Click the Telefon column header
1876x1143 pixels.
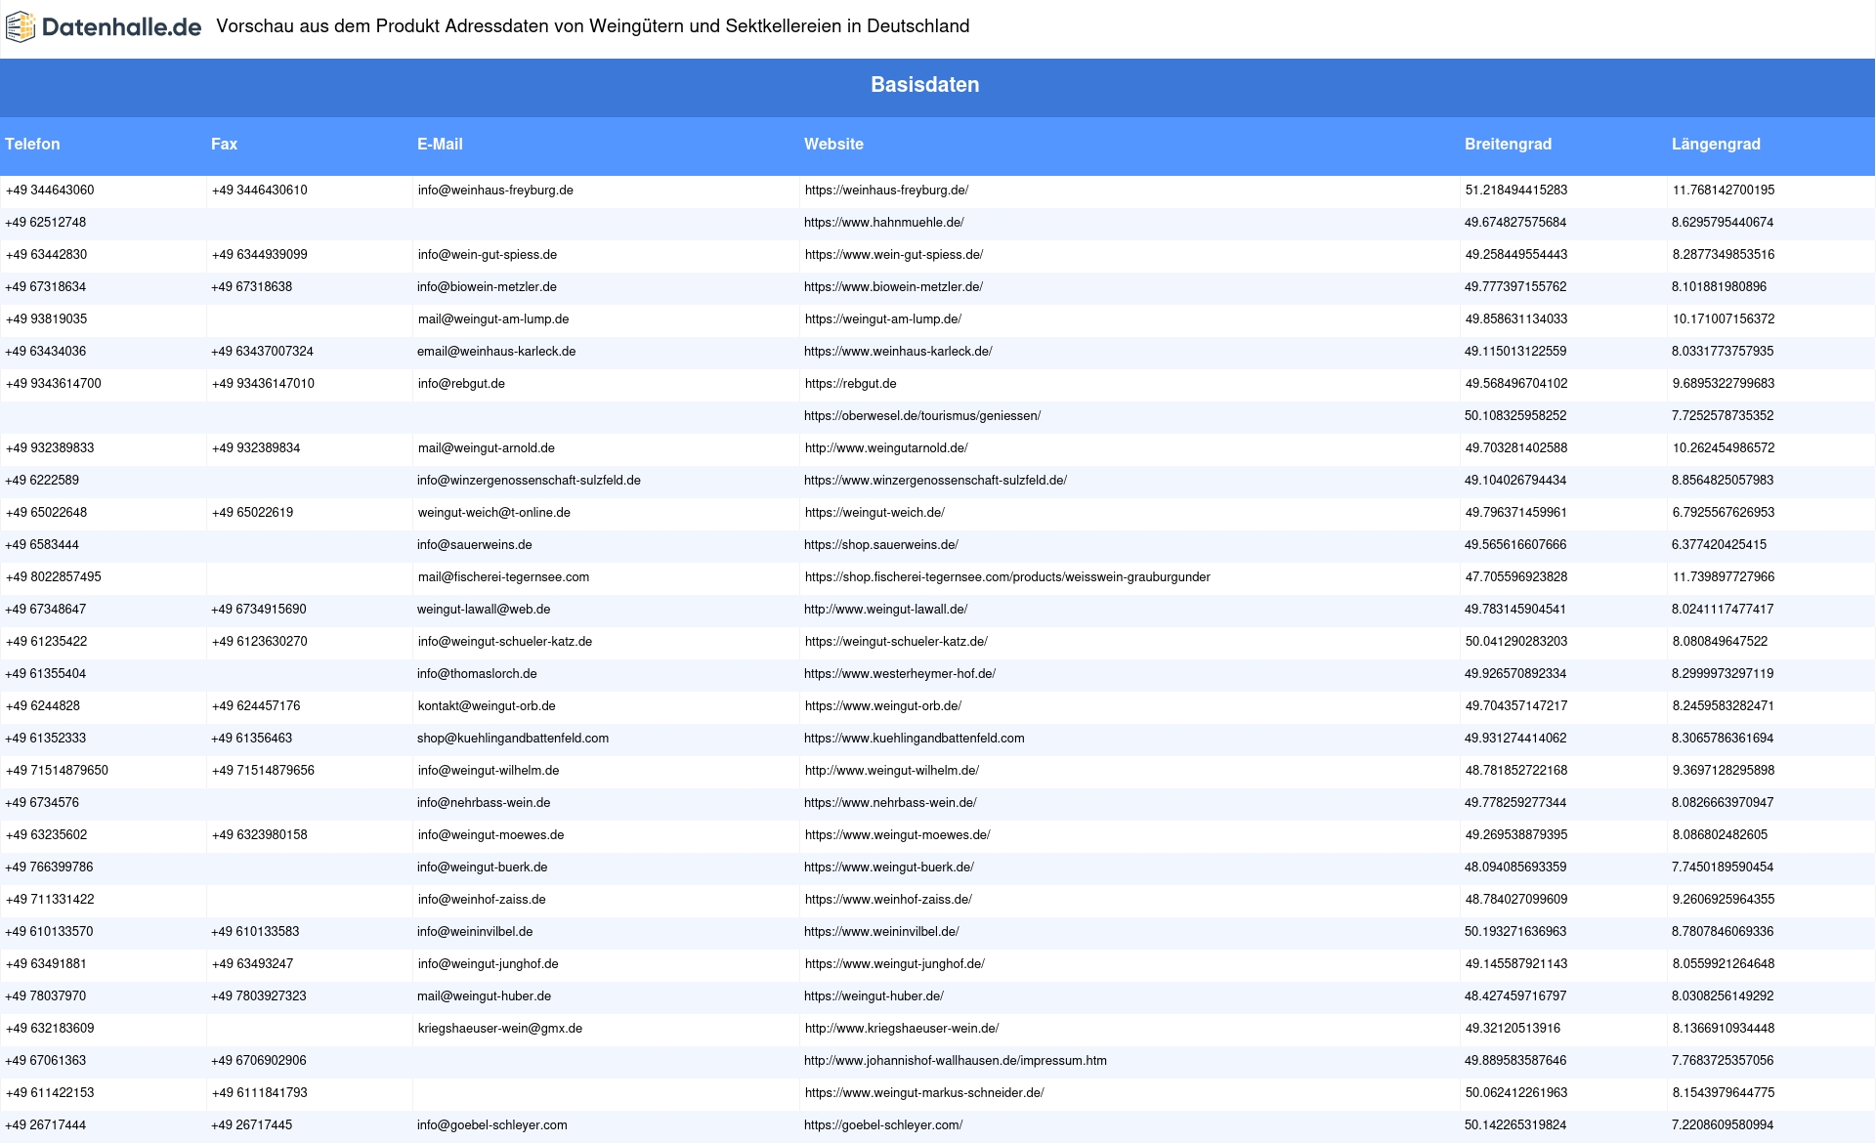click(32, 144)
